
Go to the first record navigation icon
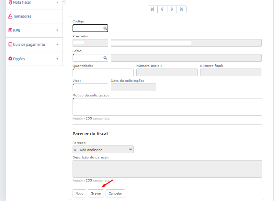click(x=152, y=9)
